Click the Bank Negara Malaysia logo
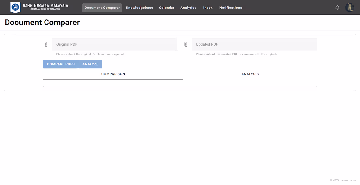Image resolution: width=360 pixels, height=185 pixels. click(x=15, y=8)
